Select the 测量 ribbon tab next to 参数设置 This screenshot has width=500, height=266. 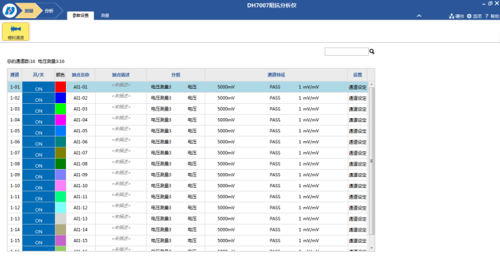(105, 16)
